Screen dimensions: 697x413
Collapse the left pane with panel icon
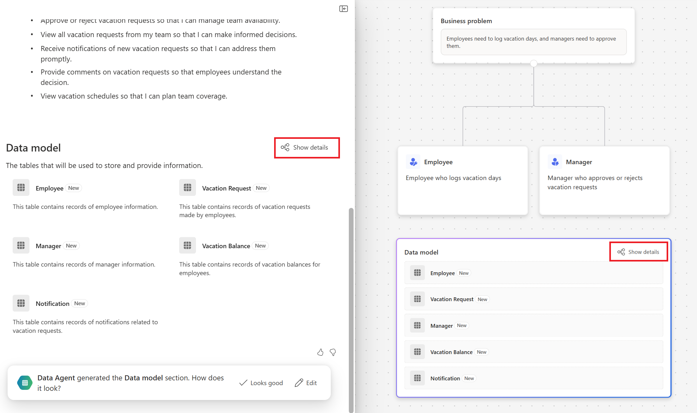(343, 9)
